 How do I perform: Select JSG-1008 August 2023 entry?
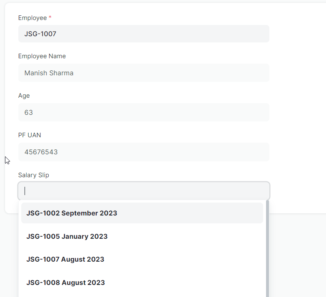tap(142, 283)
